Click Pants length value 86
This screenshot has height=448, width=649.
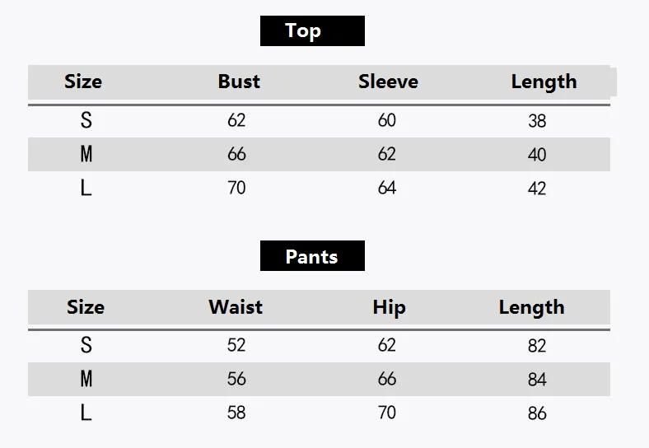coord(537,413)
